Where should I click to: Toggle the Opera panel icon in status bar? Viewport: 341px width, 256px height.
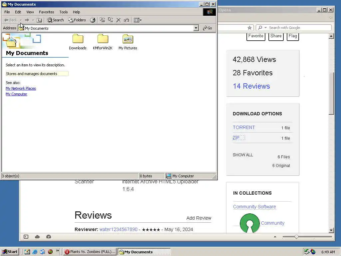click(x=26, y=237)
